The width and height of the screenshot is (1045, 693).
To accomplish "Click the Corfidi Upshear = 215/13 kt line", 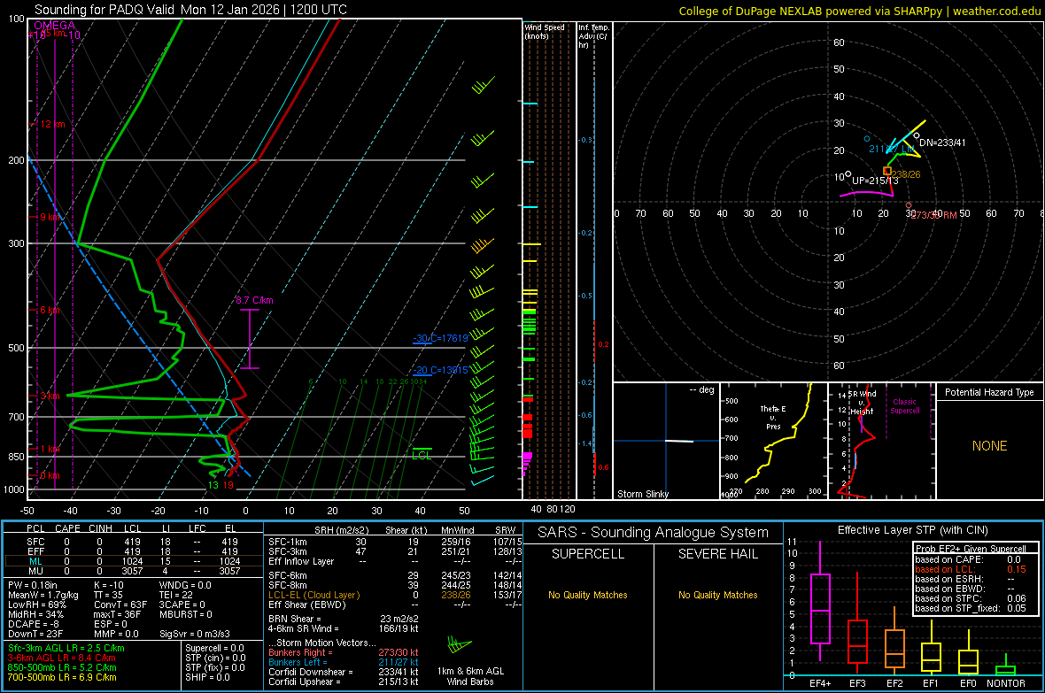I will point(344,681).
